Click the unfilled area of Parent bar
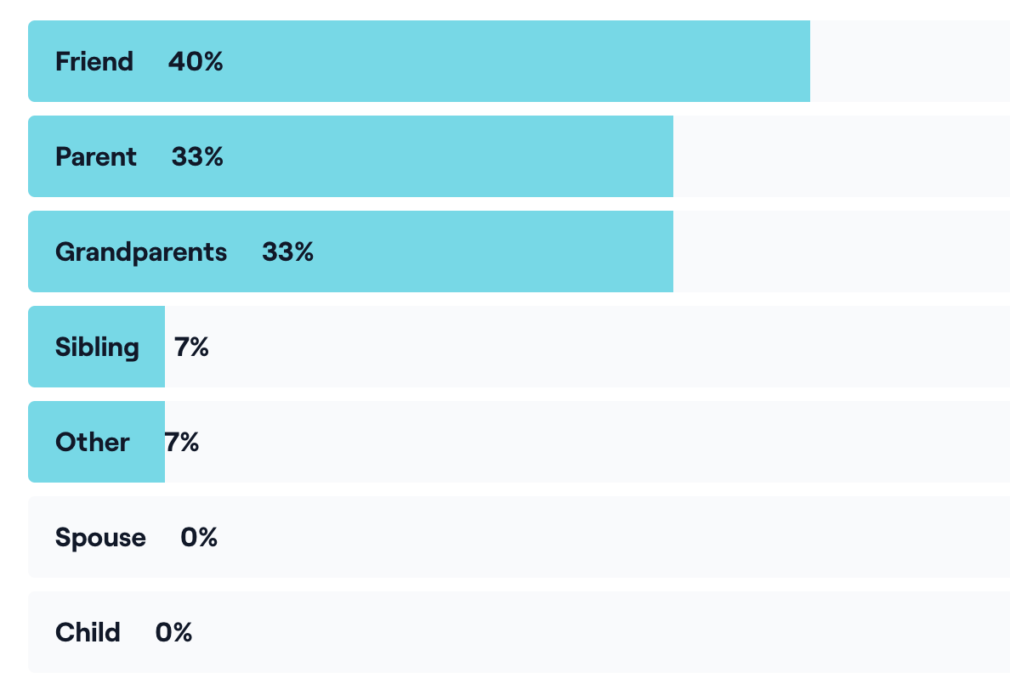 840,156
